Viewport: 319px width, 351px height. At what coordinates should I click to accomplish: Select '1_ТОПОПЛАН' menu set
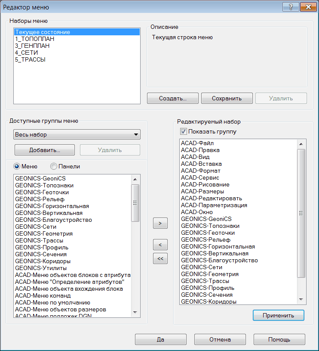[x=34, y=39]
